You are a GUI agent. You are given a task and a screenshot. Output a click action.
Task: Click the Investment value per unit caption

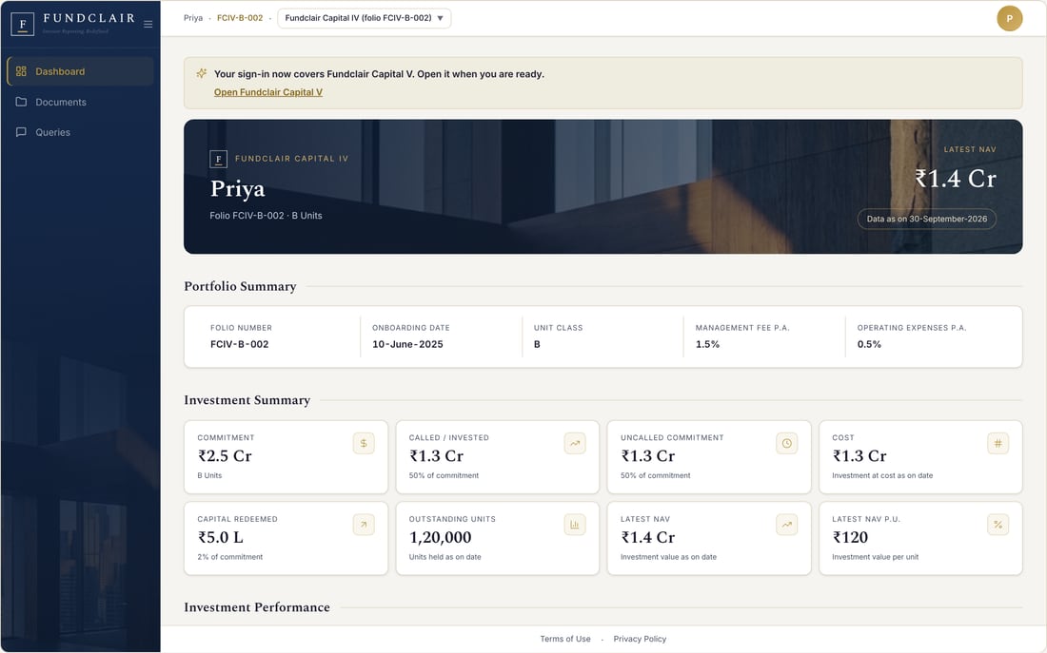pyautogui.click(x=875, y=557)
